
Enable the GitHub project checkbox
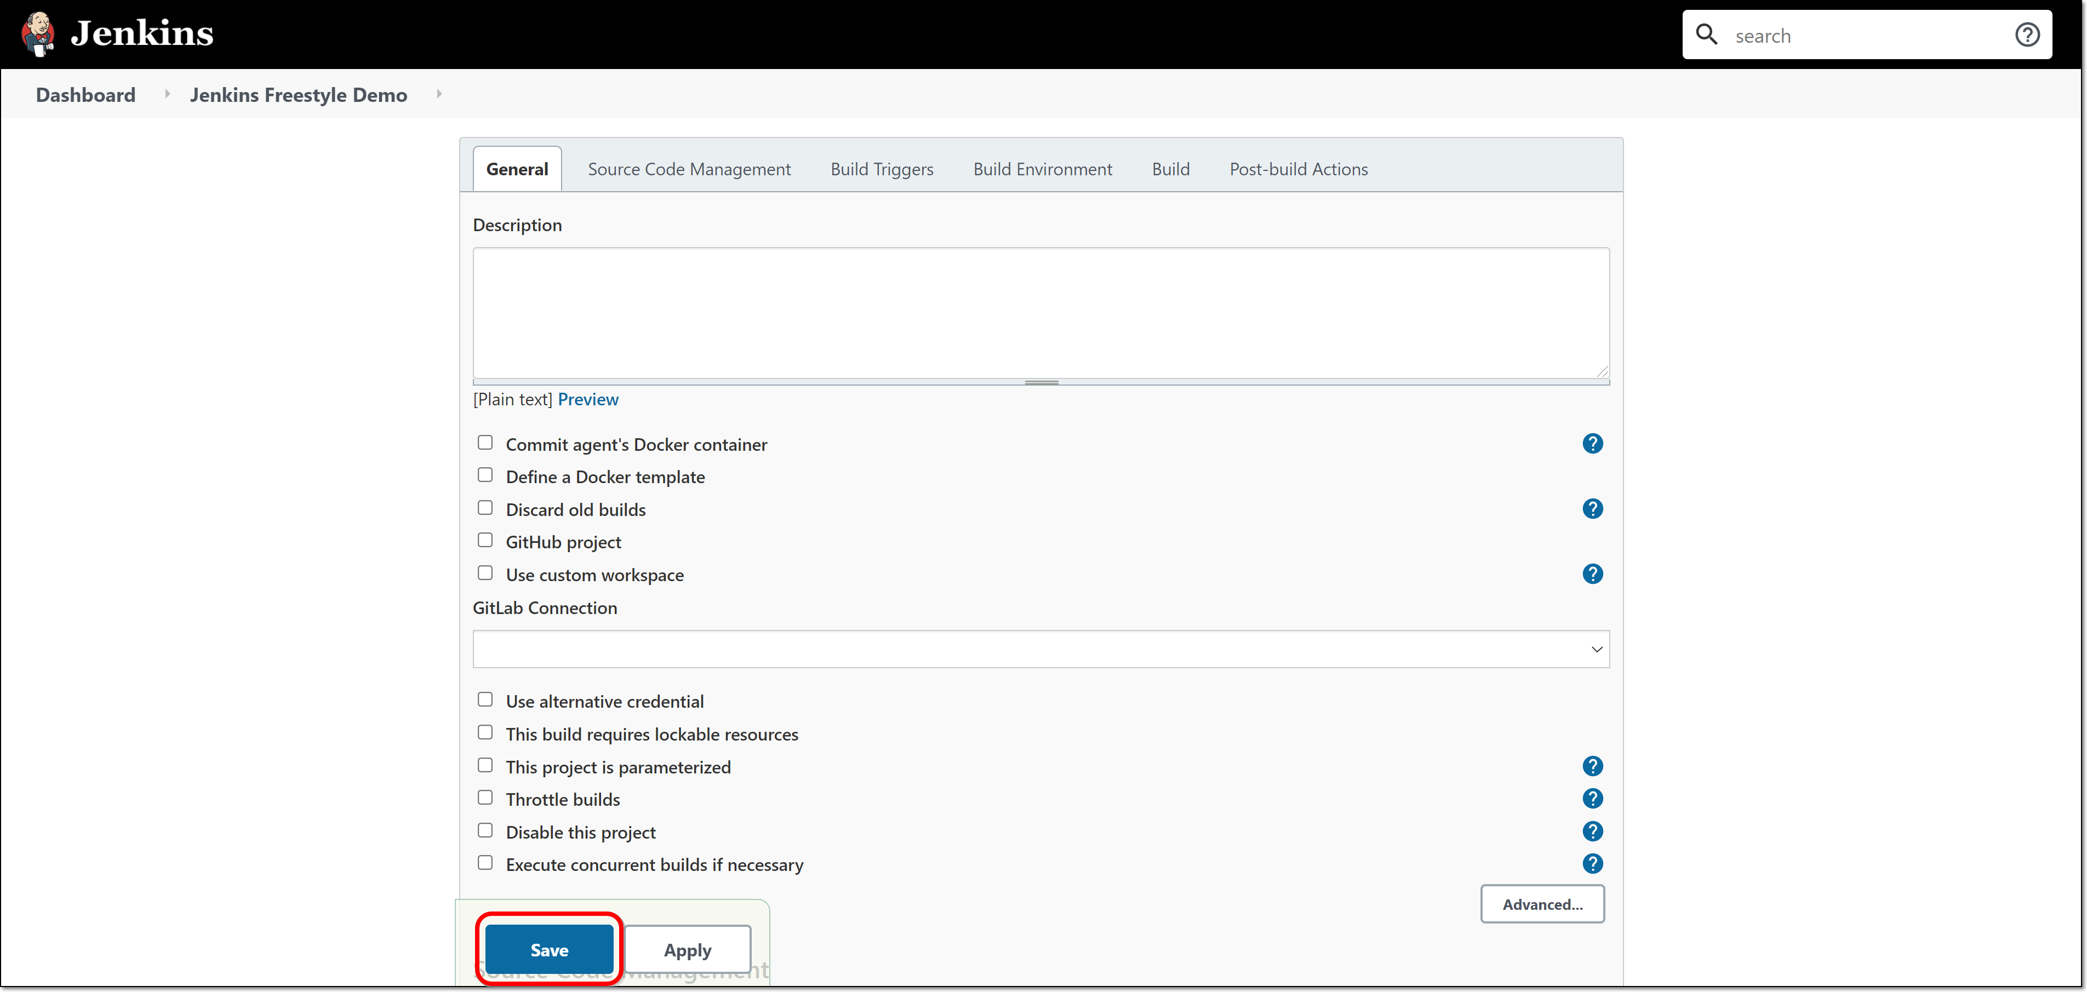pyautogui.click(x=484, y=540)
